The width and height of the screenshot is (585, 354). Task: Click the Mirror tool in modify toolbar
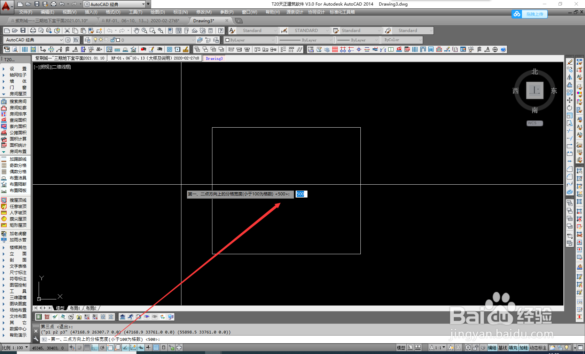[570, 77]
